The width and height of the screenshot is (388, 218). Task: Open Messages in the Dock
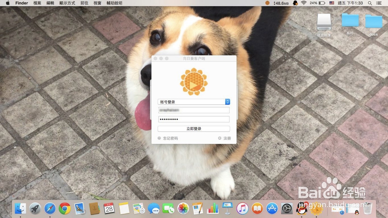pyautogui.click(x=154, y=208)
